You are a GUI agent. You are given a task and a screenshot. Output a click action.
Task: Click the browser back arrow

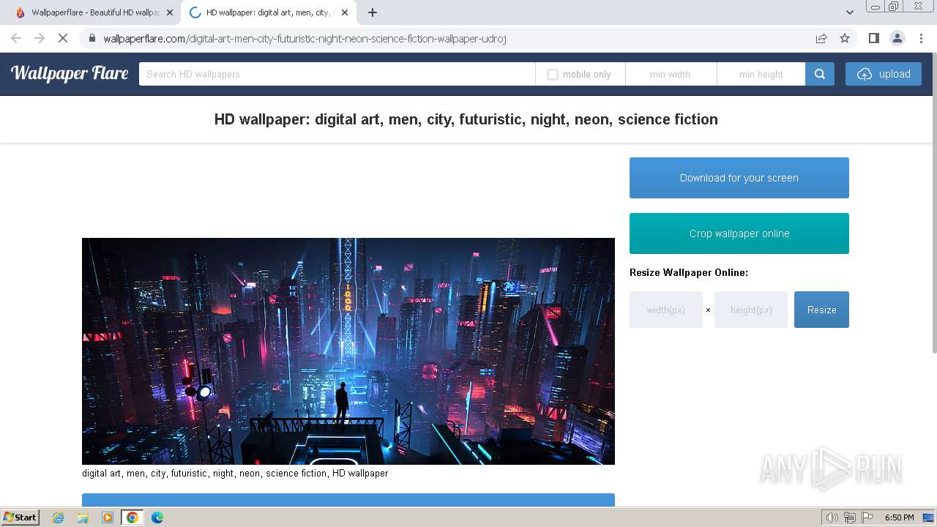(x=16, y=38)
